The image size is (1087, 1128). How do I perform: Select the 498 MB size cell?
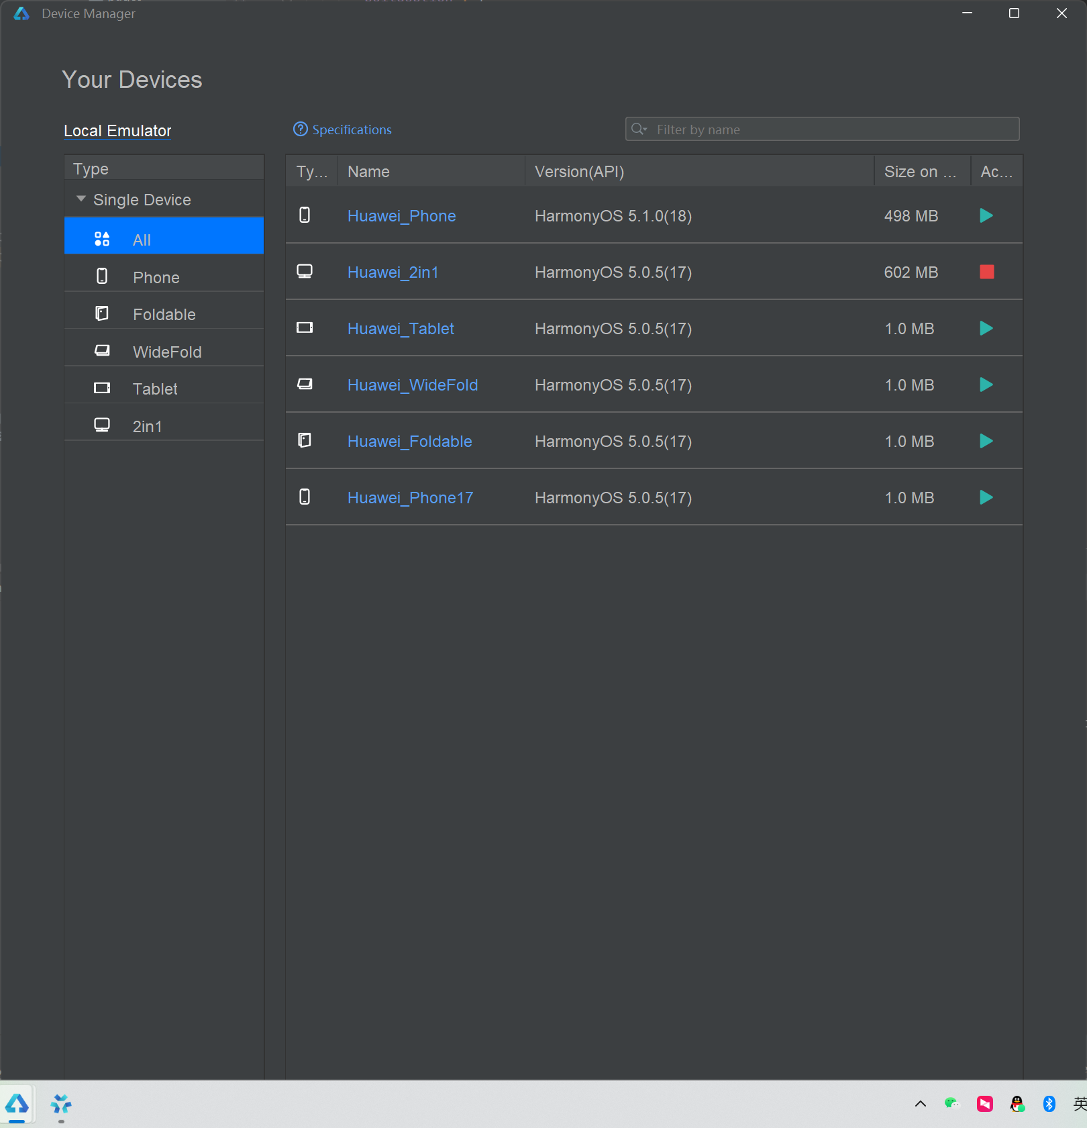911,216
